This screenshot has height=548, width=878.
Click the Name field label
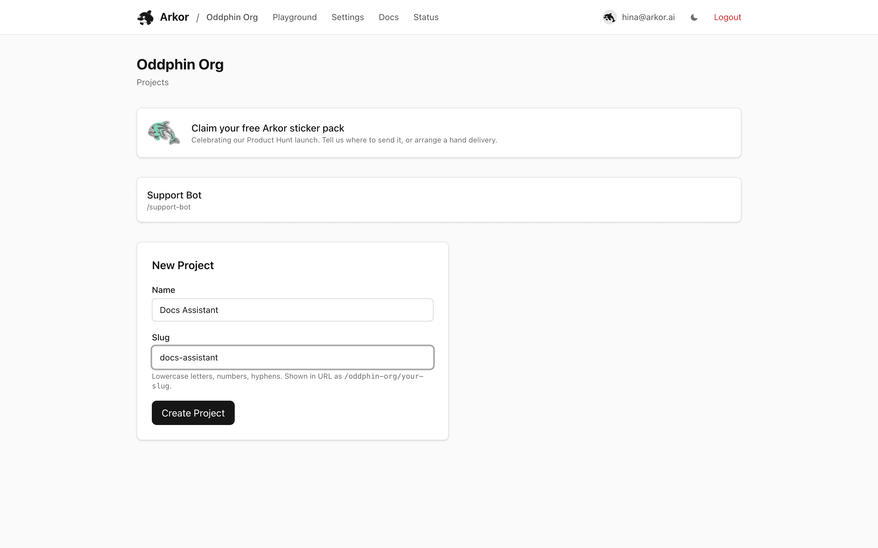click(x=163, y=290)
